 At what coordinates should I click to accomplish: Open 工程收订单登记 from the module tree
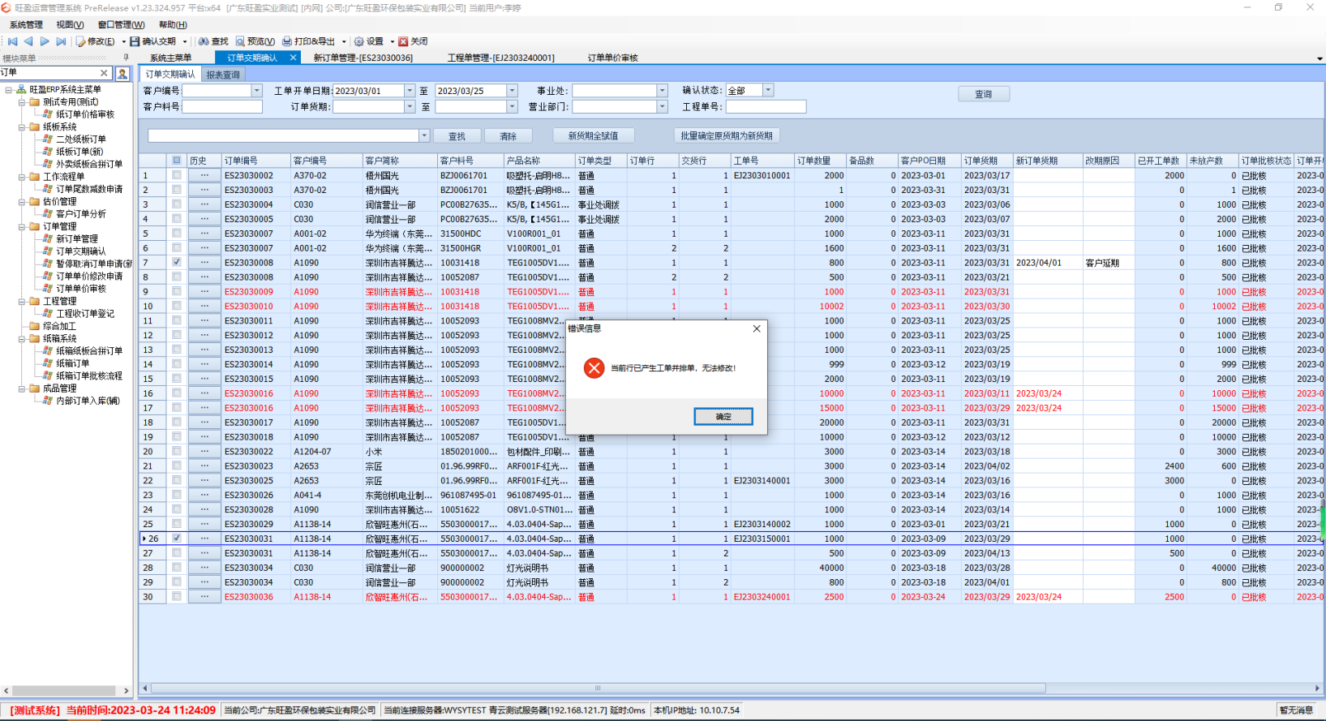pyautogui.click(x=85, y=314)
